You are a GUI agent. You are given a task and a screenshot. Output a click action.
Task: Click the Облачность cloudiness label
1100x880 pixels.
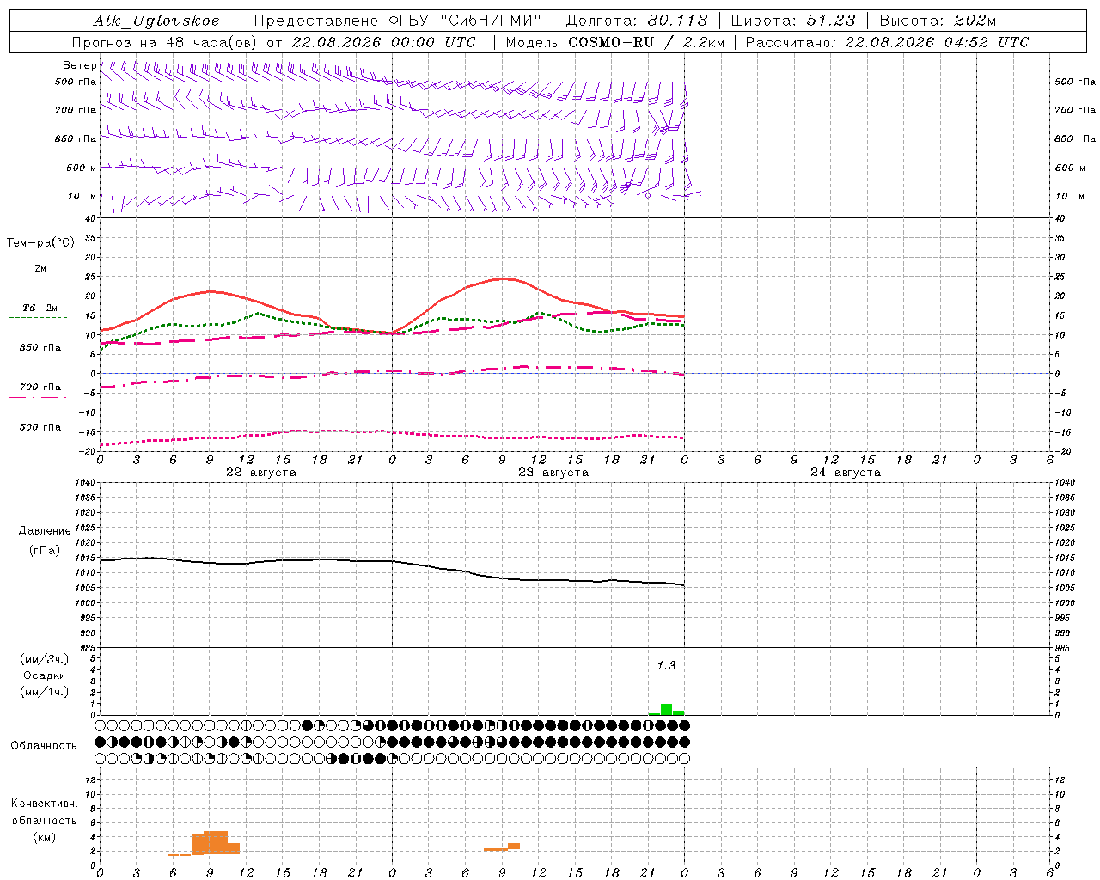[x=44, y=745]
